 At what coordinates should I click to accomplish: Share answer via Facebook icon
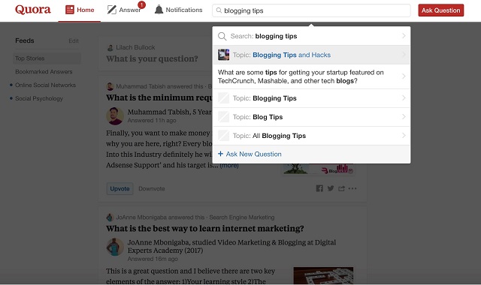pos(319,188)
